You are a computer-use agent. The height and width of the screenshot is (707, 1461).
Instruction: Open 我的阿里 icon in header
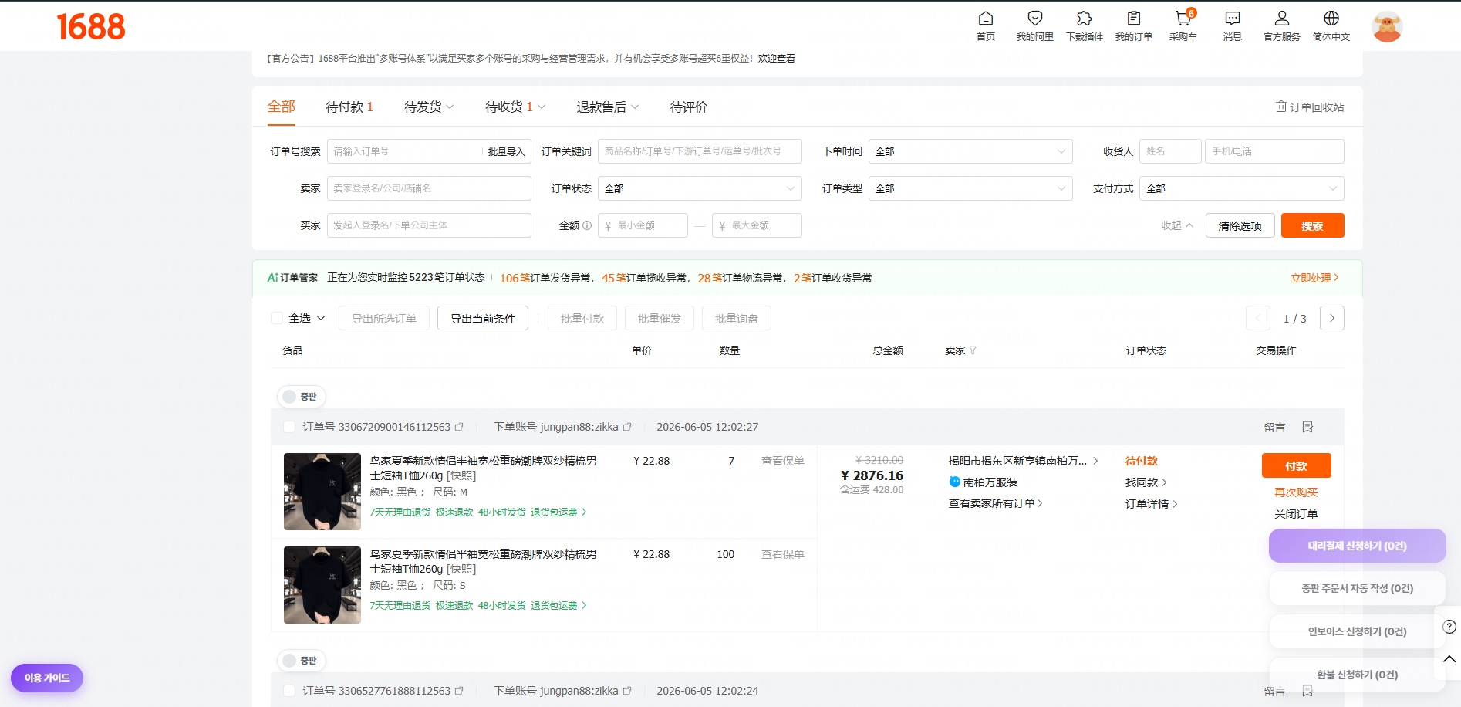pos(1034,19)
